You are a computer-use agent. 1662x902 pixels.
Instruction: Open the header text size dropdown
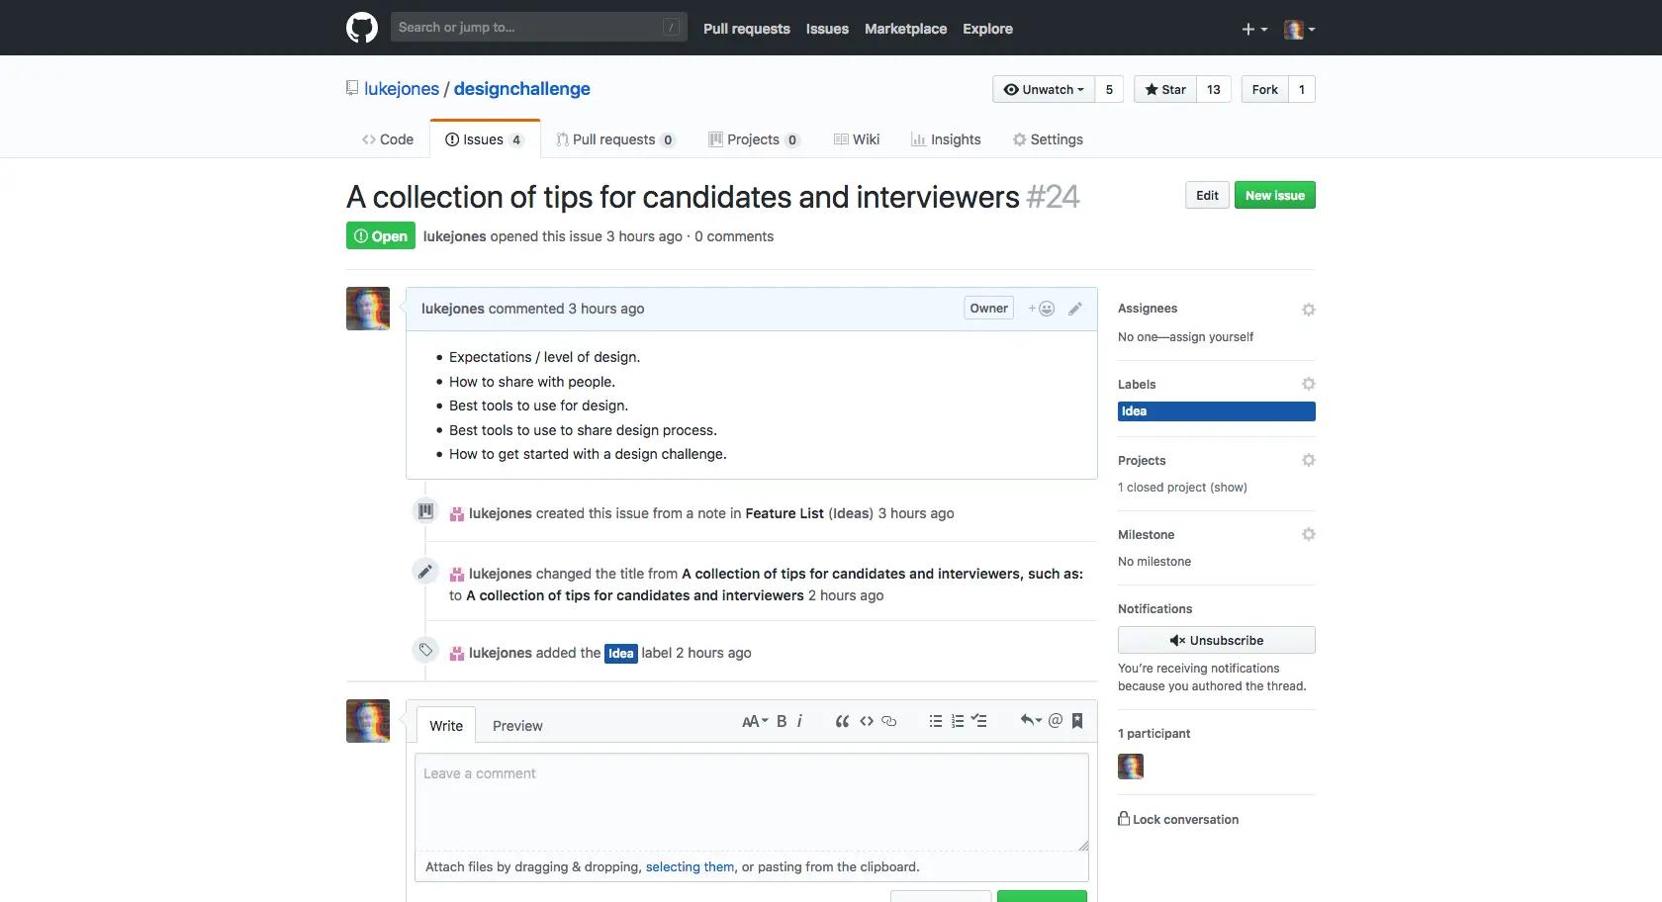(x=754, y=721)
